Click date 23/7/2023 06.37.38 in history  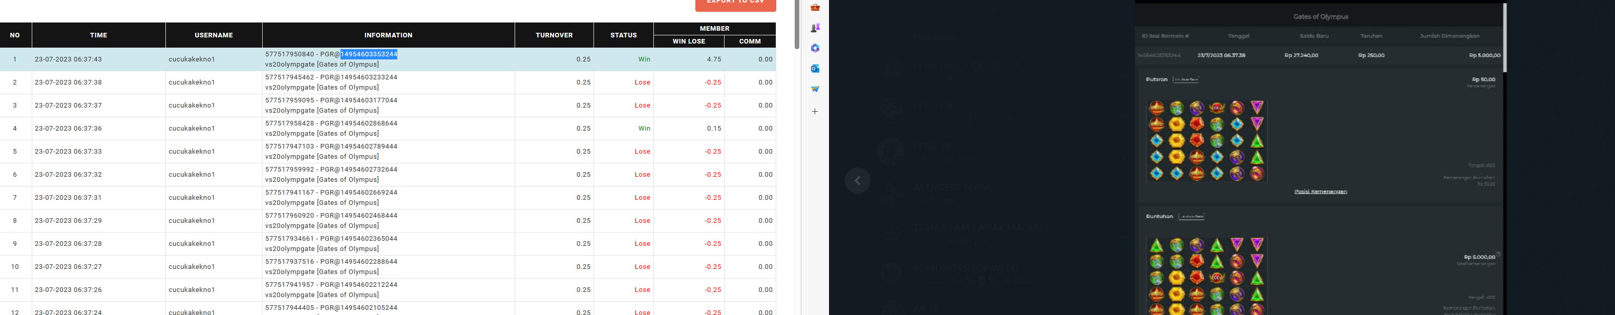tap(1221, 55)
